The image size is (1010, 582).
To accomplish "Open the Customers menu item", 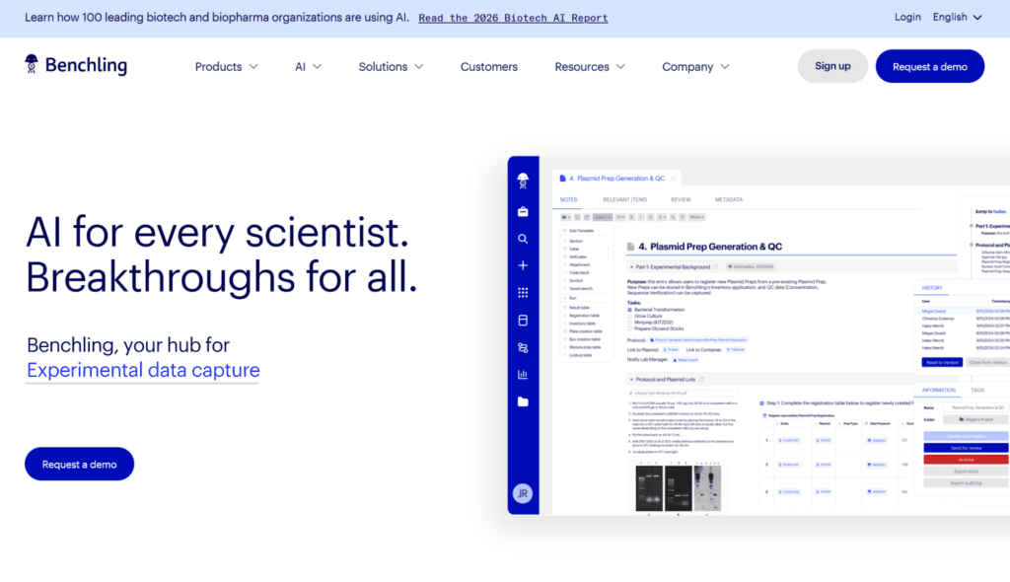I will (x=488, y=67).
